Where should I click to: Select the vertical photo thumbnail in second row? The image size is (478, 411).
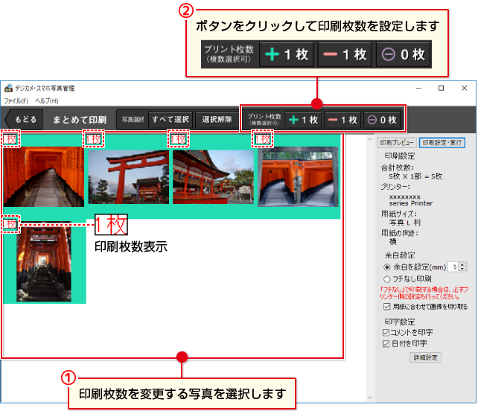point(43,264)
